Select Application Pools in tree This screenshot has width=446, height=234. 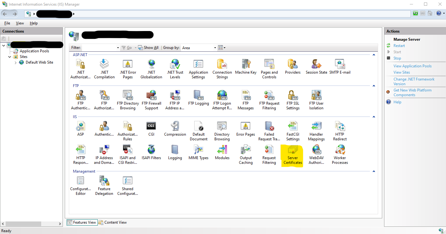click(x=34, y=51)
